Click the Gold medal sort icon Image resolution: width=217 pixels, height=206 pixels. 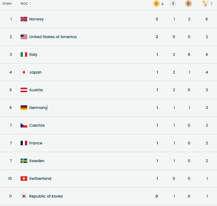156,4
